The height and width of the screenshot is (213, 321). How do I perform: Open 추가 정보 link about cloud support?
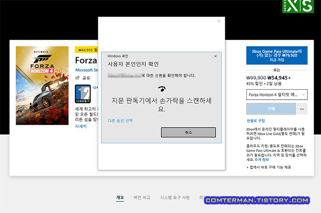coord(262,160)
